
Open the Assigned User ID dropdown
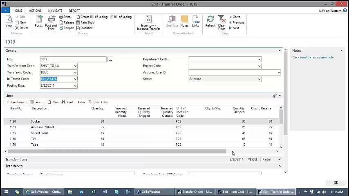(x=278, y=73)
